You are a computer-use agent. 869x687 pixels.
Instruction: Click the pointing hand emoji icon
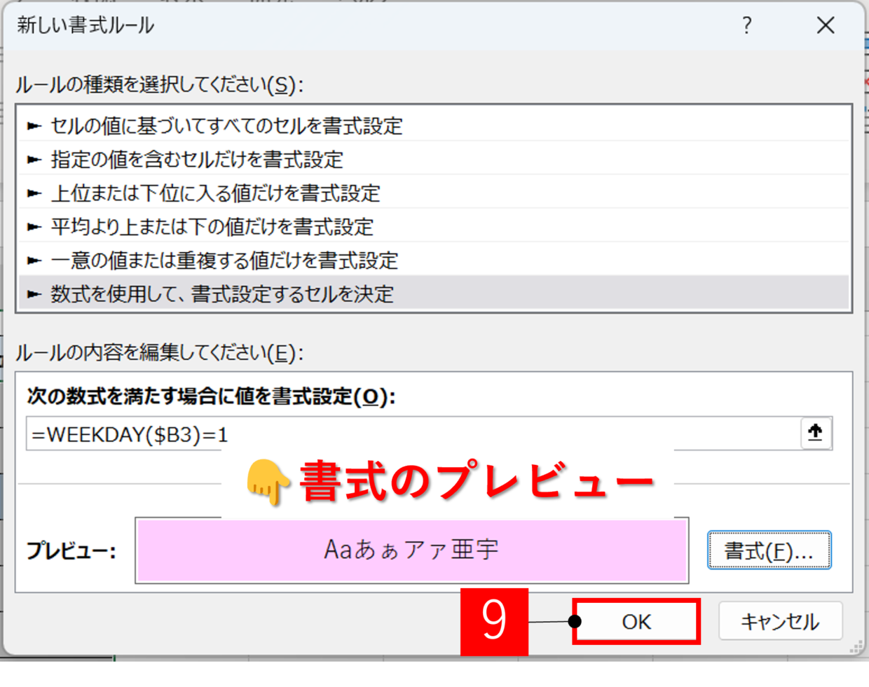point(268,483)
